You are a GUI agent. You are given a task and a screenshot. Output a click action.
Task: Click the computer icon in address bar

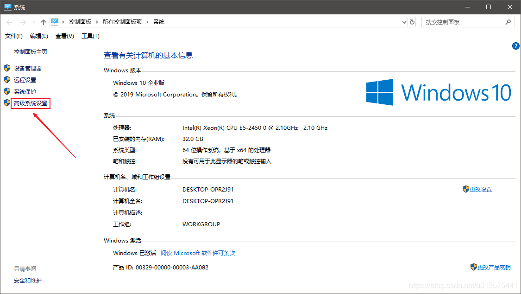(x=55, y=22)
